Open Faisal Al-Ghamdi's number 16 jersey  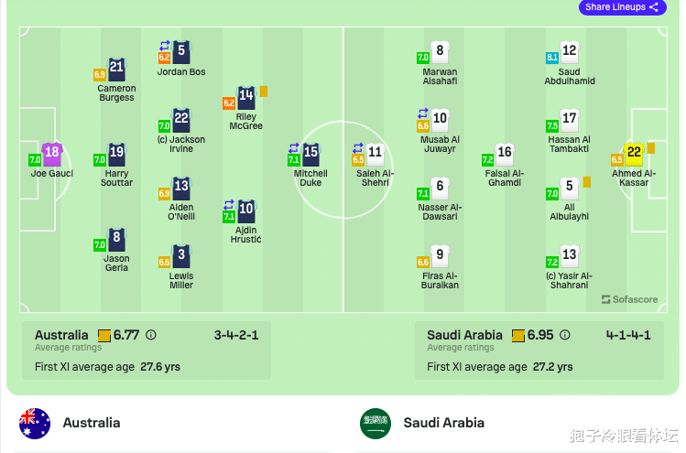tap(505, 155)
